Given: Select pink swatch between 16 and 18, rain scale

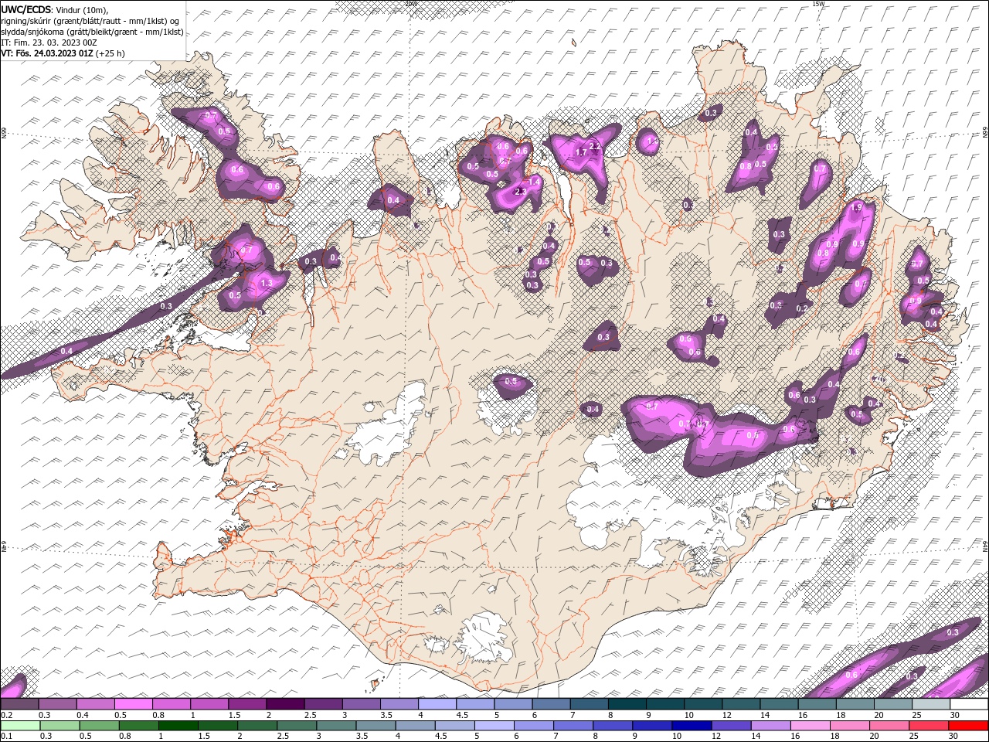Looking at the screenshot, I should (811, 726).
